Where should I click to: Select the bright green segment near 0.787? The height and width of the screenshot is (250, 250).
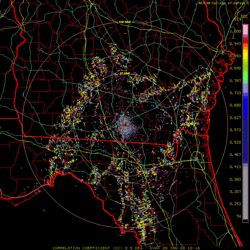[x=245, y=78]
